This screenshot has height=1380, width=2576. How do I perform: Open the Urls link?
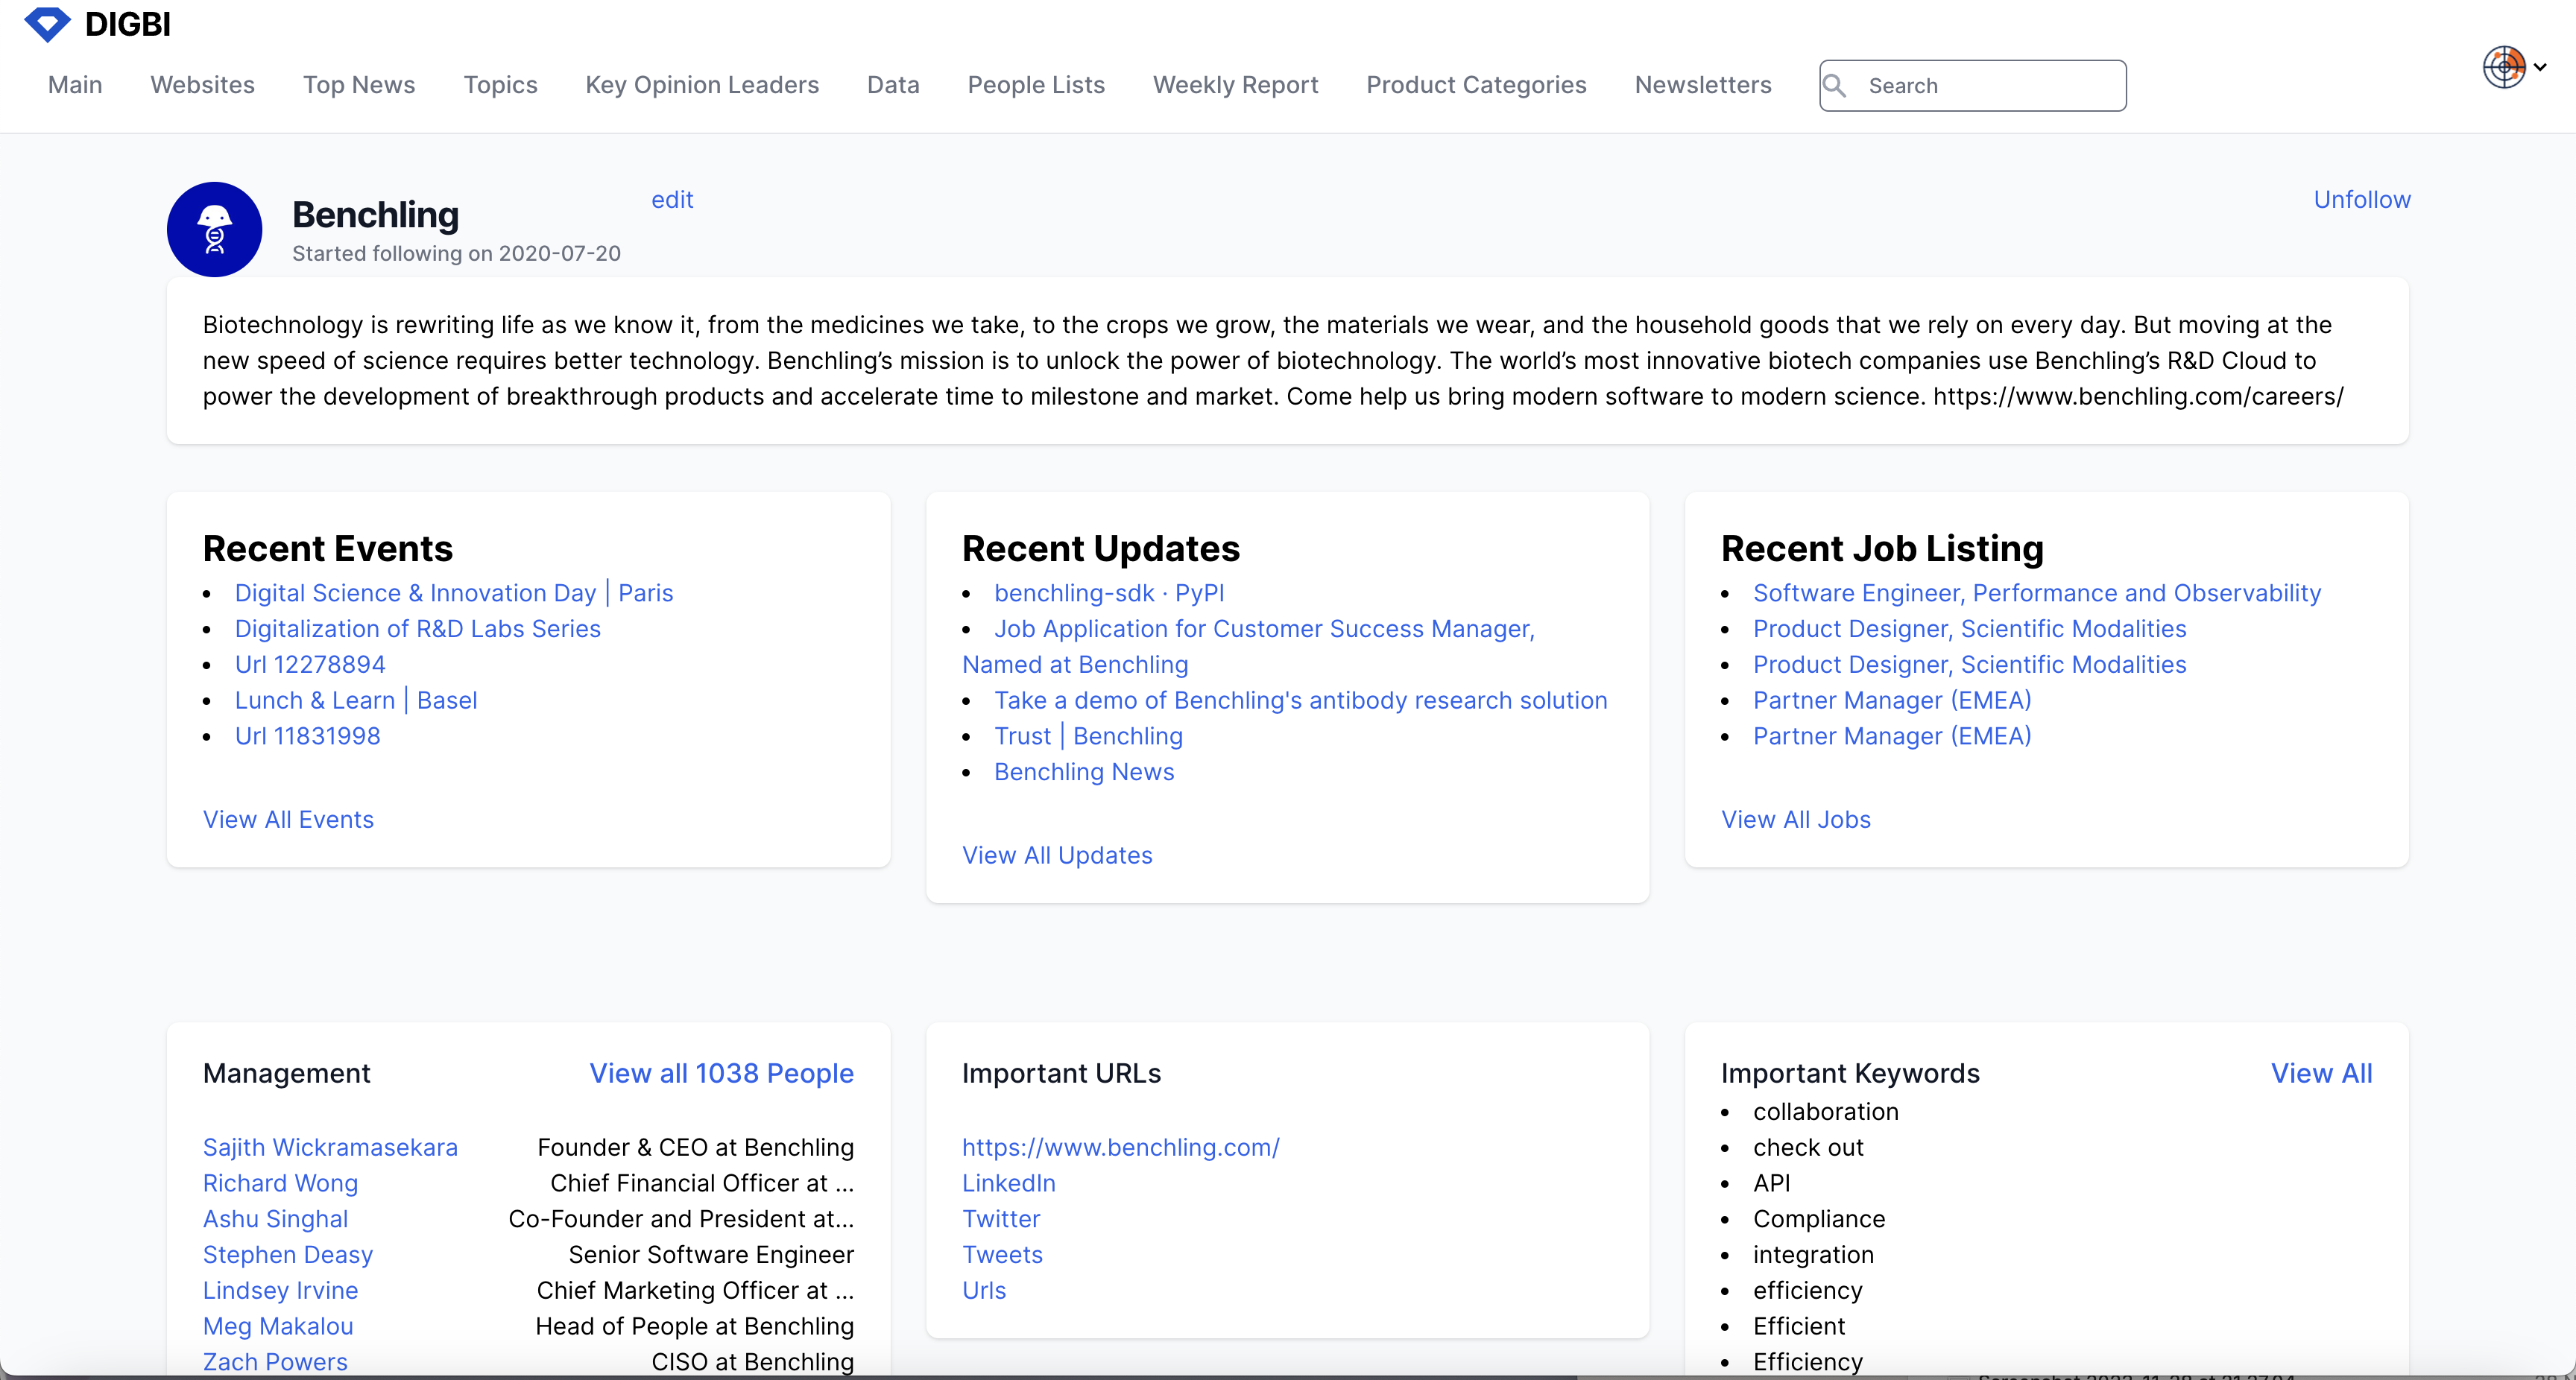[984, 1291]
